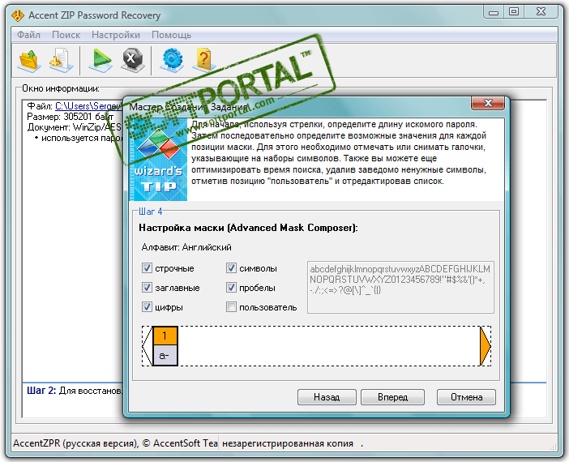The image size is (569, 462).
Task: Click the new task document toolbar icon
Action: (x=62, y=60)
